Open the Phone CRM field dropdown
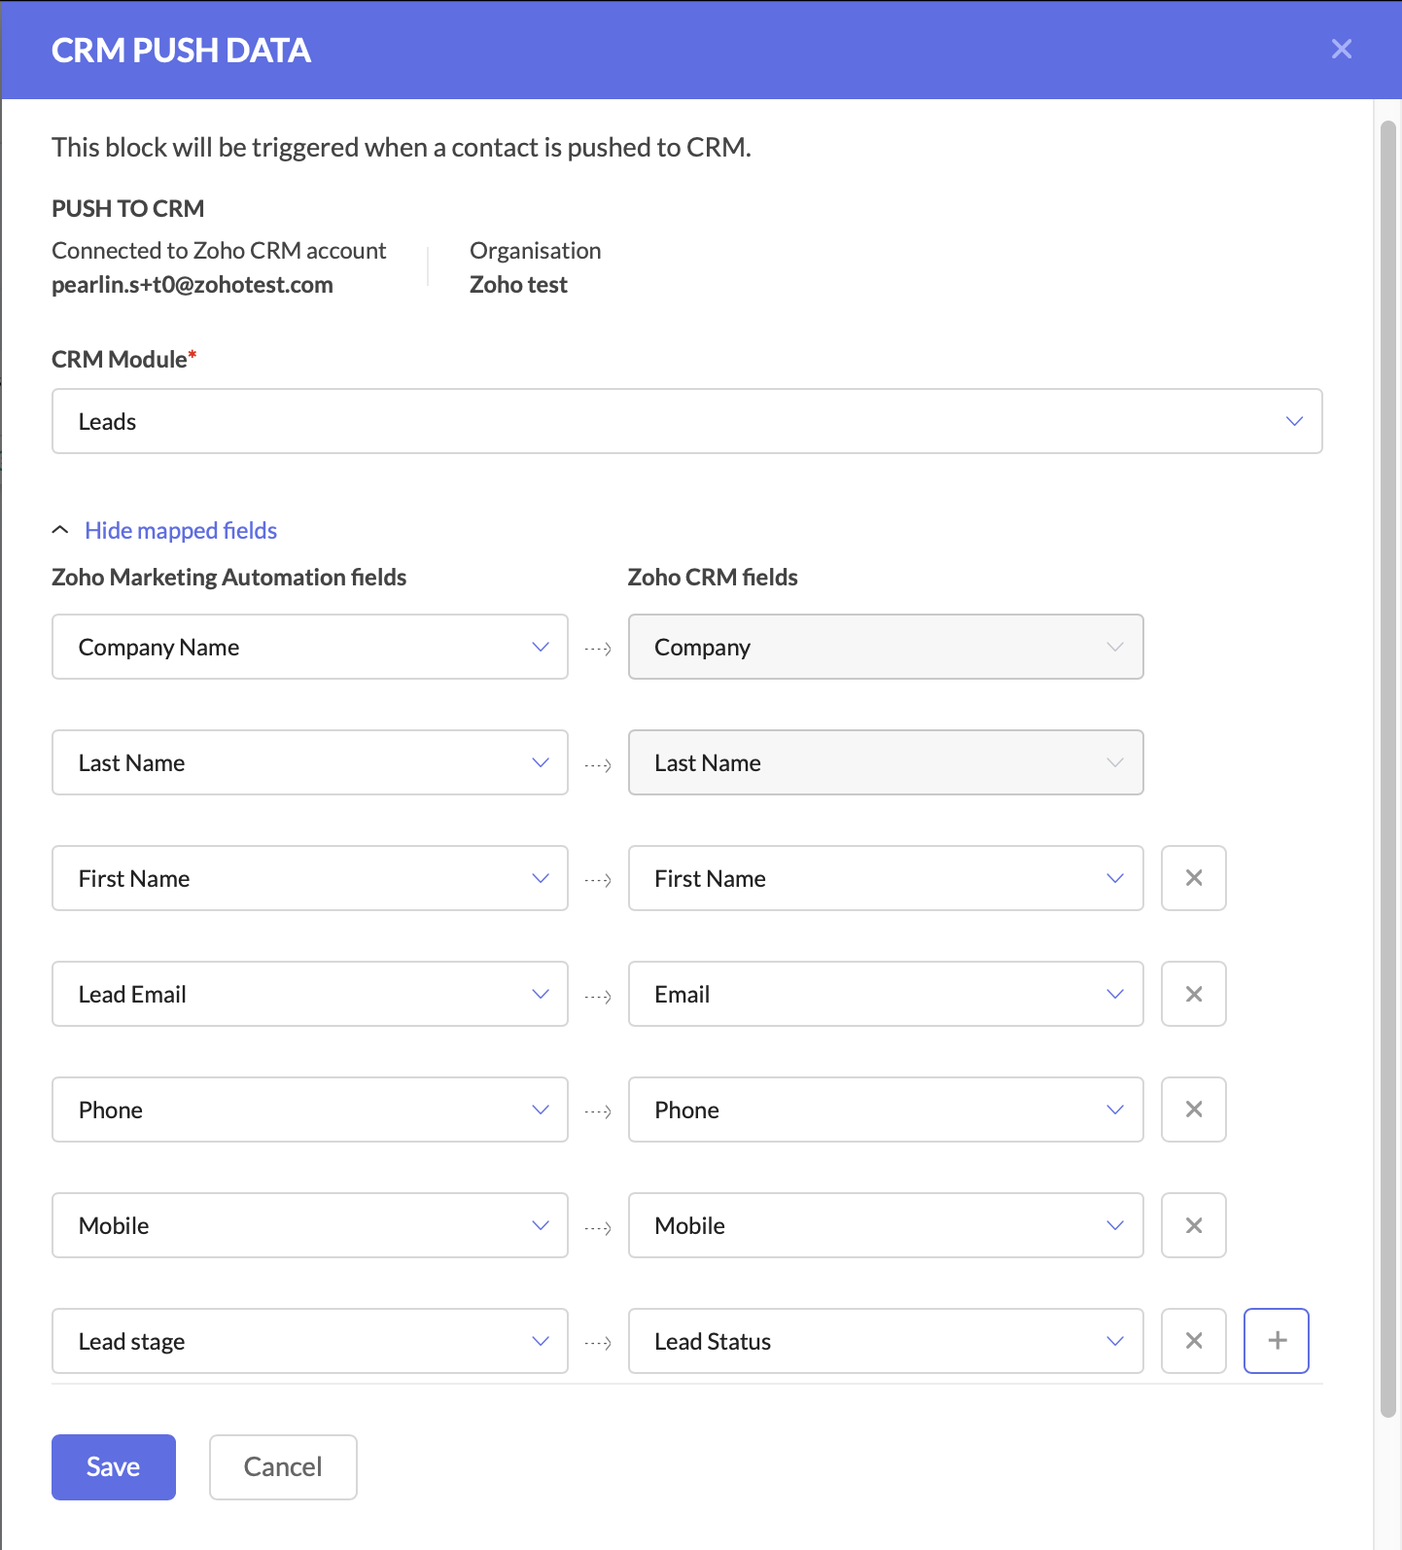This screenshot has width=1402, height=1550. 886,1110
